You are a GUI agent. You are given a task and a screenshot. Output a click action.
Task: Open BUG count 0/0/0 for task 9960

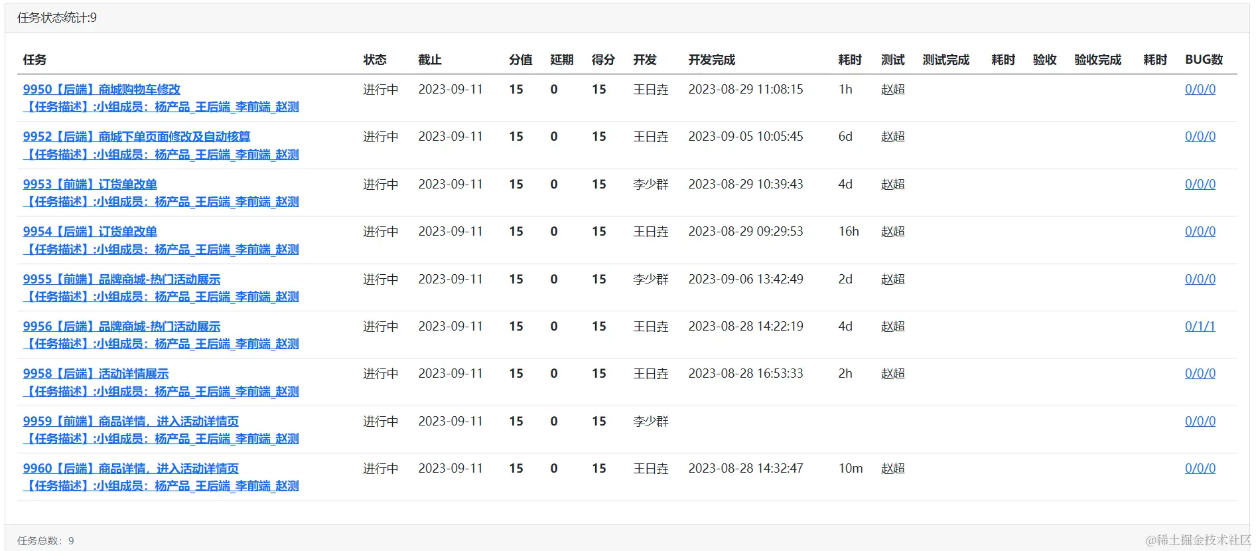tap(1200, 469)
